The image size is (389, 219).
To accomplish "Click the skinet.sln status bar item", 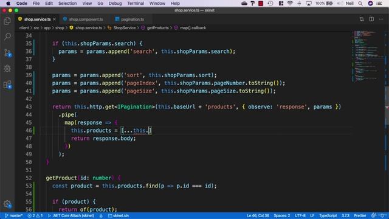I will [x=119, y=215].
